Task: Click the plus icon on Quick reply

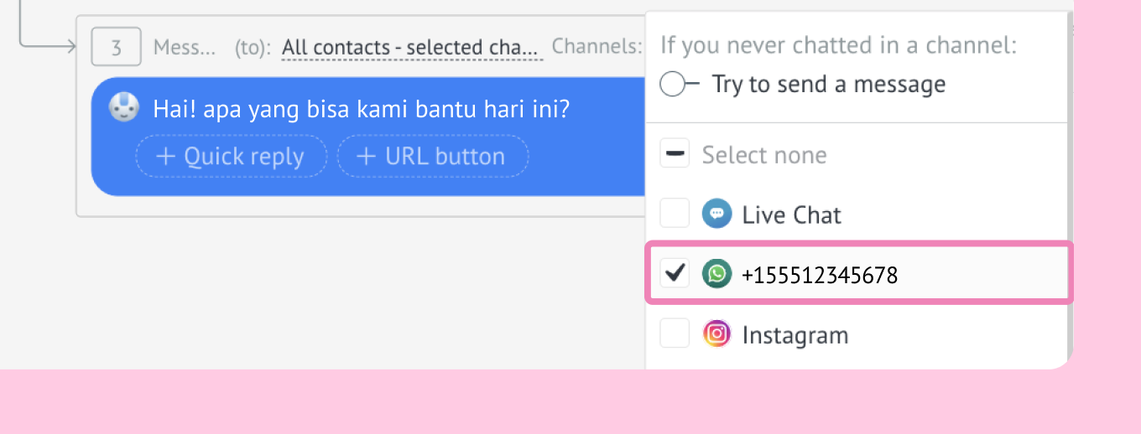Action: pos(165,156)
